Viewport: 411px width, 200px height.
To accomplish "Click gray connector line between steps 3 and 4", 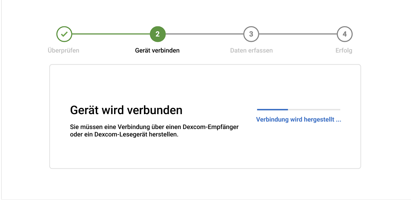I will tap(298, 34).
